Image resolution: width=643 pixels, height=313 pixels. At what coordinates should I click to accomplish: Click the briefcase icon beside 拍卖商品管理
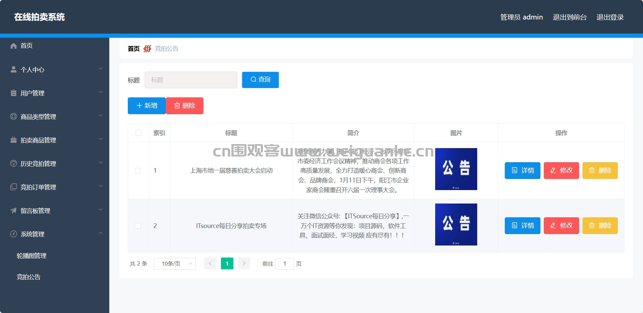click(x=13, y=140)
